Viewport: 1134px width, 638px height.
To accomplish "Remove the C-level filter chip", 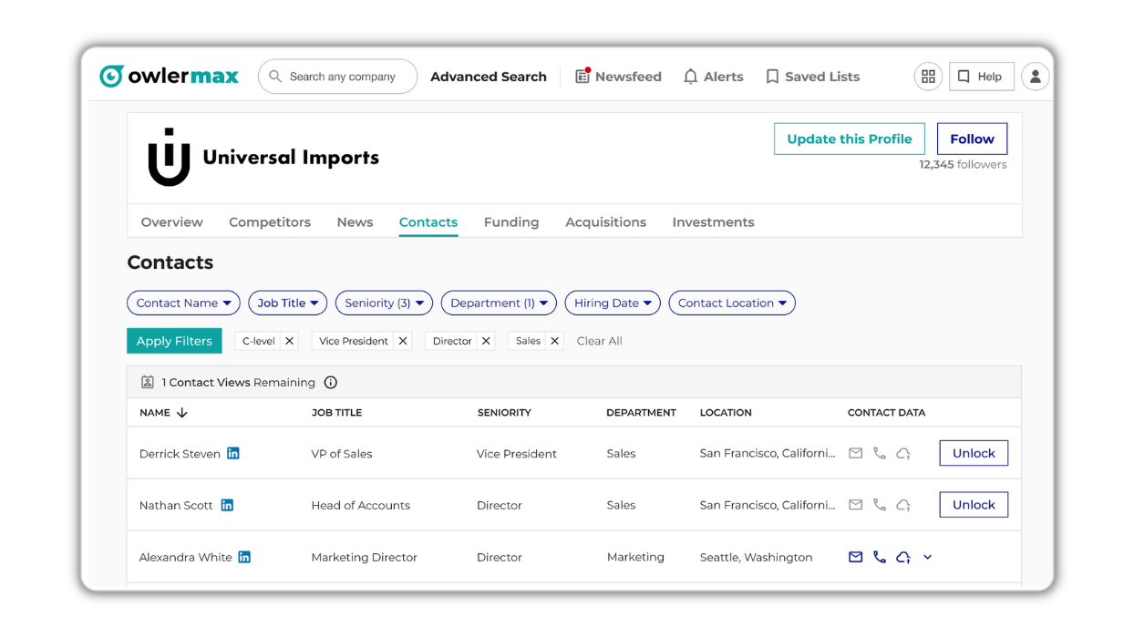I will pyautogui.click(x=289, y=341).
